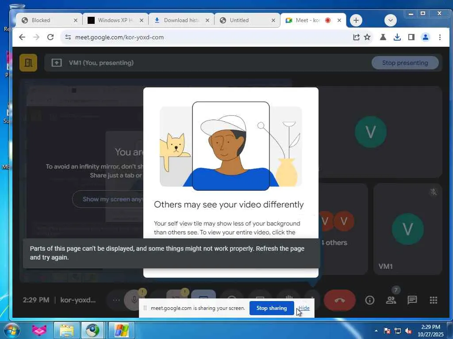Viewport: 453px width, 339px height.
Task: Open network tray icon
Action: (398, 331)
